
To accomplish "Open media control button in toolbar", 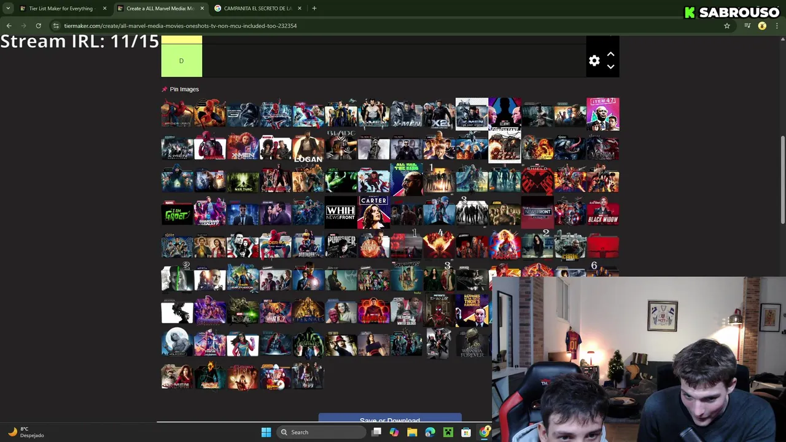I will [747, 26].
